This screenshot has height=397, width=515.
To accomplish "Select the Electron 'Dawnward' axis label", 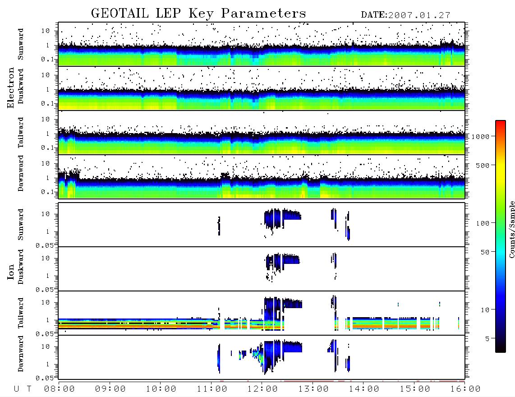I will pyautogui.click(x=21, y=174).
